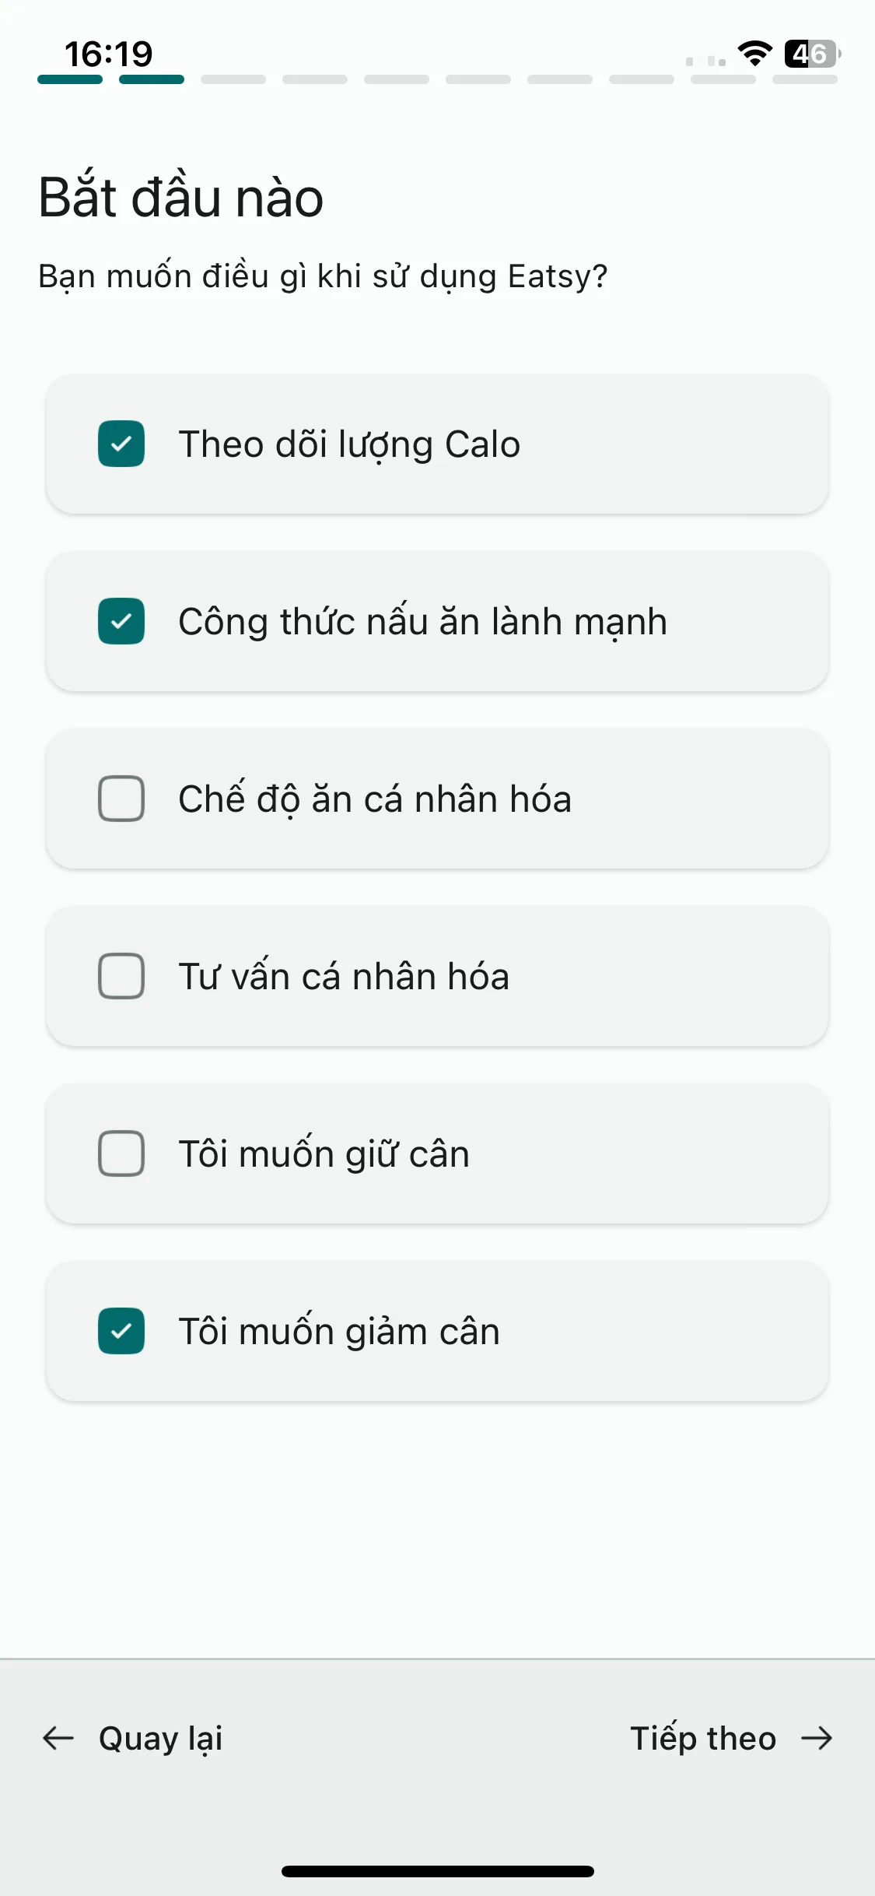
Task: Go back with the Quay lại button
Action: (132, 1738)
